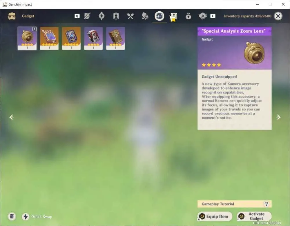Switch to the Artifacts tab

(x=101, y=16)
